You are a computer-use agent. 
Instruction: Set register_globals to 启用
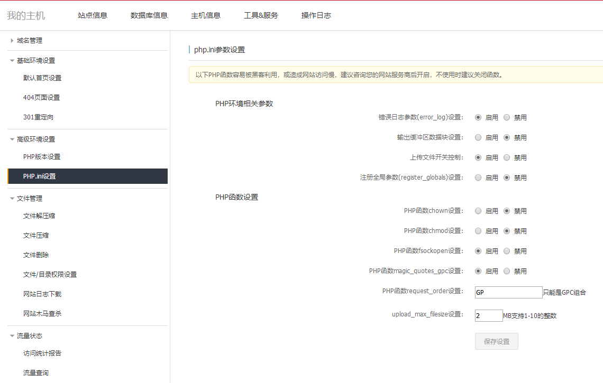click(x=478, y=178)
